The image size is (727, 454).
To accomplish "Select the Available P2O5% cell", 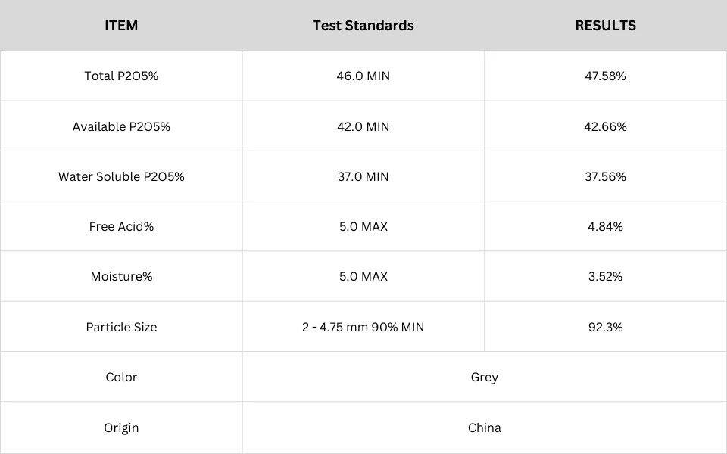I will coord(121,126).
